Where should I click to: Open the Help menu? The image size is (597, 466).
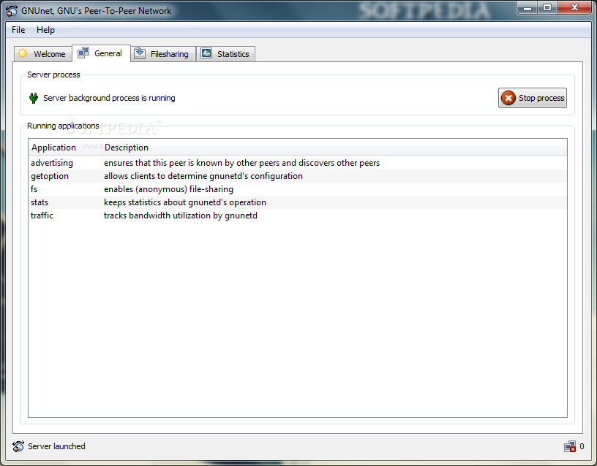click(45, 30)
